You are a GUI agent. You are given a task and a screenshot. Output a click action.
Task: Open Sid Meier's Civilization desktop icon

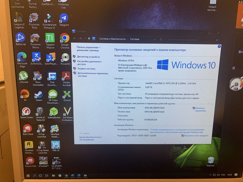(x=67, y=114)
